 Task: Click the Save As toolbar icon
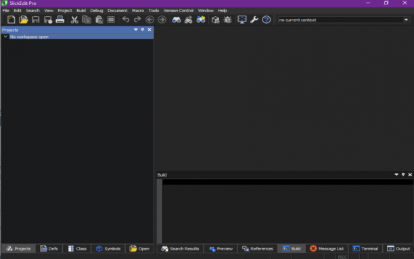[48, 20]
